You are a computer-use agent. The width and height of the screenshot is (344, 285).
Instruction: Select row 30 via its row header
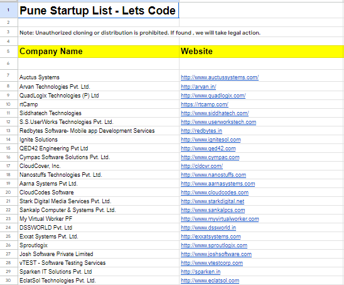(x=9, y=280)
